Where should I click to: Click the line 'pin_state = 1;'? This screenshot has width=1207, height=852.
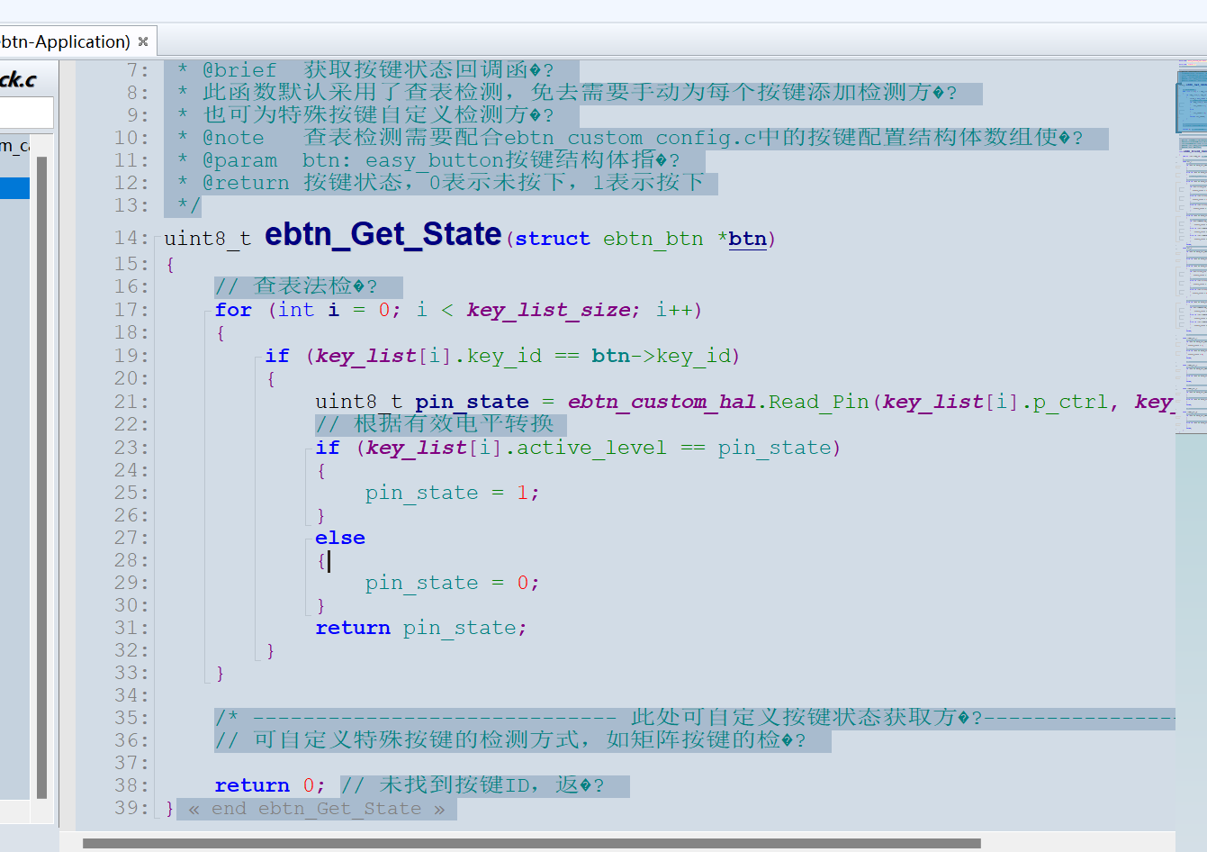(452, 493)
